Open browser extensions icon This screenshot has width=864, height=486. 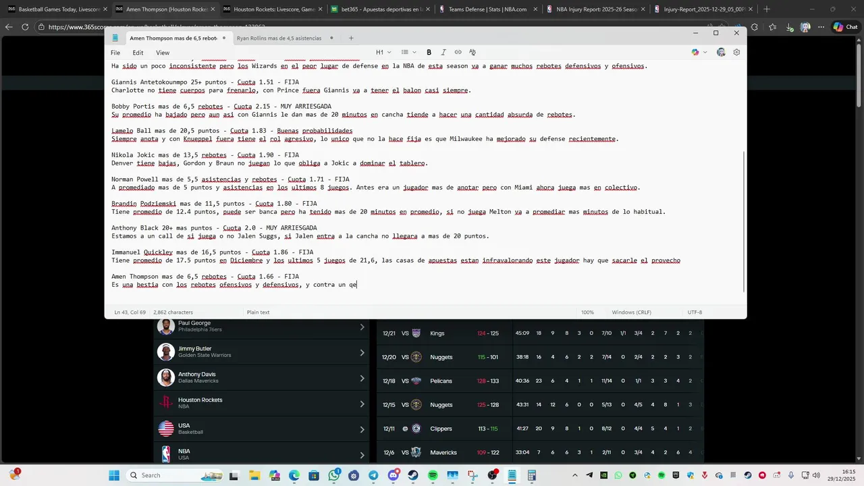755,27
